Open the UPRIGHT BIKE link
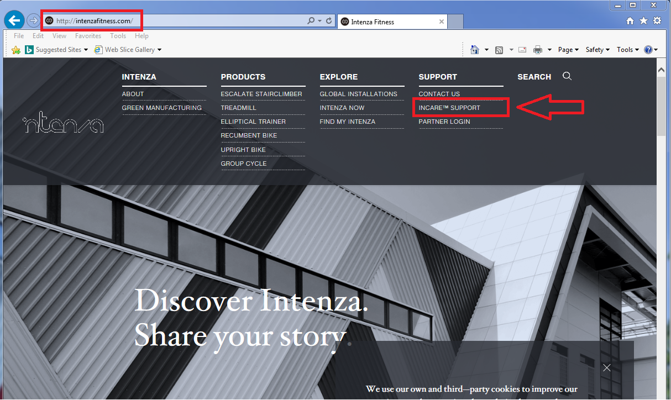Screen dimensions: 671x400 click(243, 150)
